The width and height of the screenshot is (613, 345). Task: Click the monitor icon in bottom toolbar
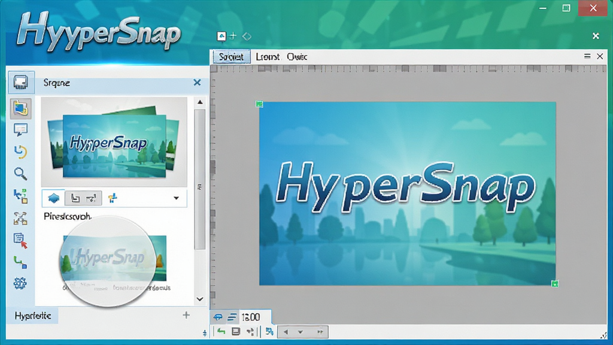[x=236, y=332]
